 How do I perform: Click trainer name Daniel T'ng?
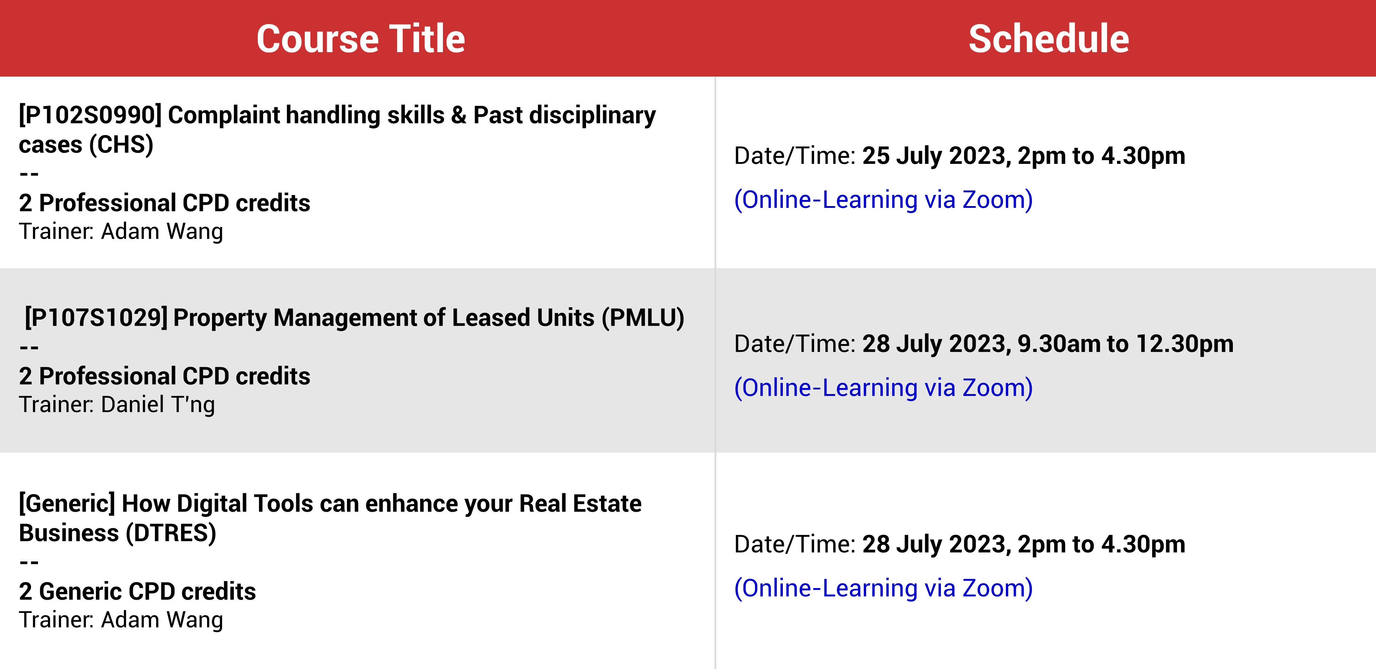click(158, 404)
